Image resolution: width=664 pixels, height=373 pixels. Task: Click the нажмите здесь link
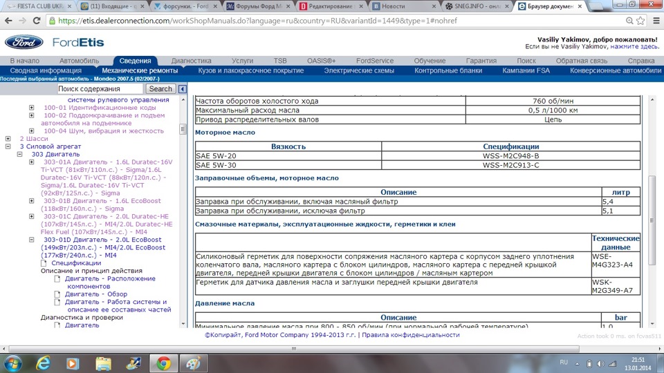(x=634, y=46)
